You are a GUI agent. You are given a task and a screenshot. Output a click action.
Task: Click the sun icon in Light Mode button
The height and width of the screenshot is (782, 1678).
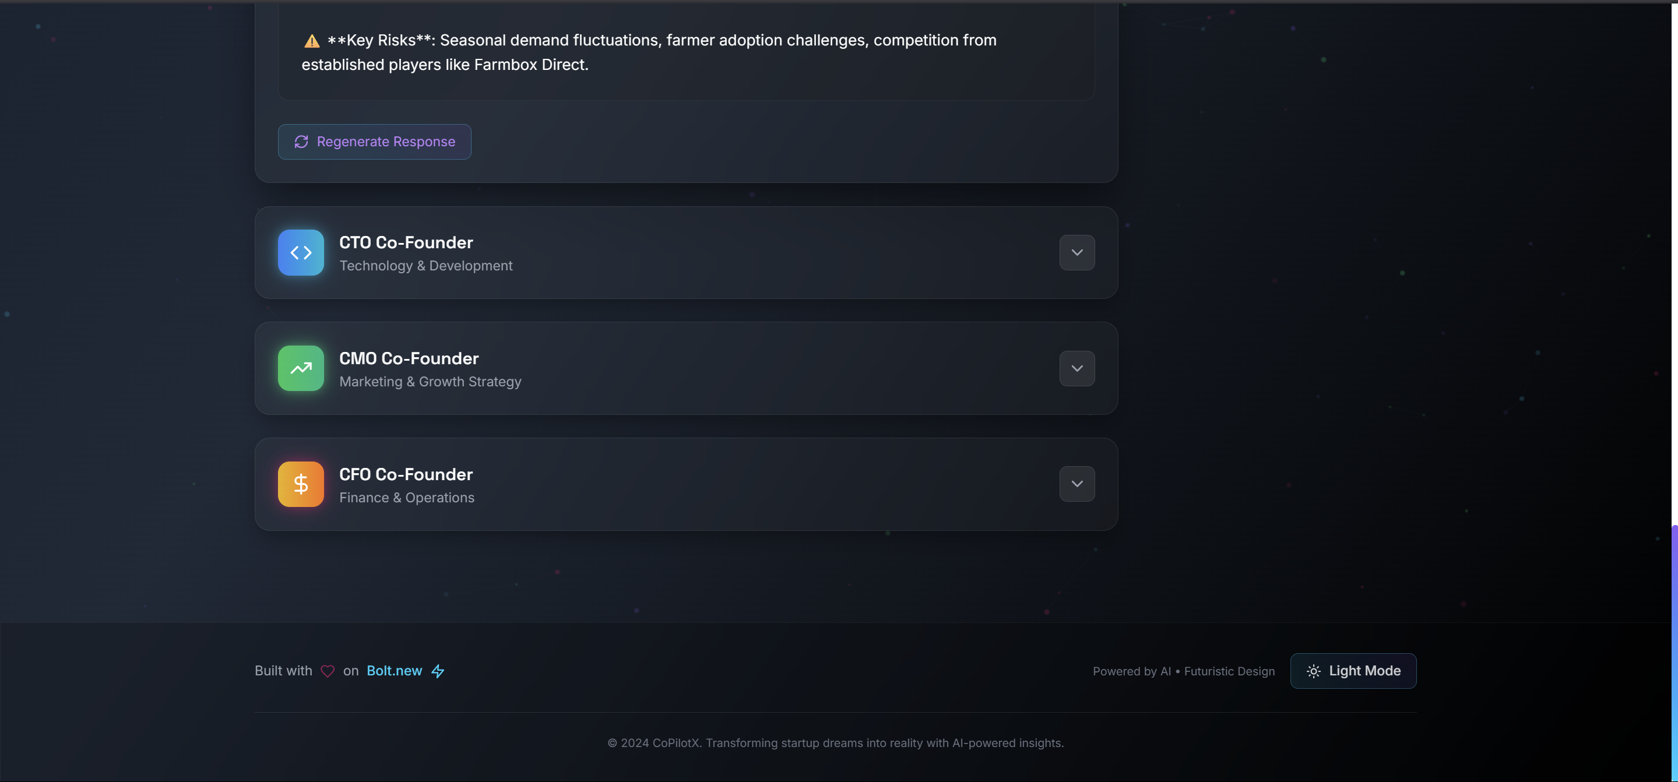point(1313,671)
